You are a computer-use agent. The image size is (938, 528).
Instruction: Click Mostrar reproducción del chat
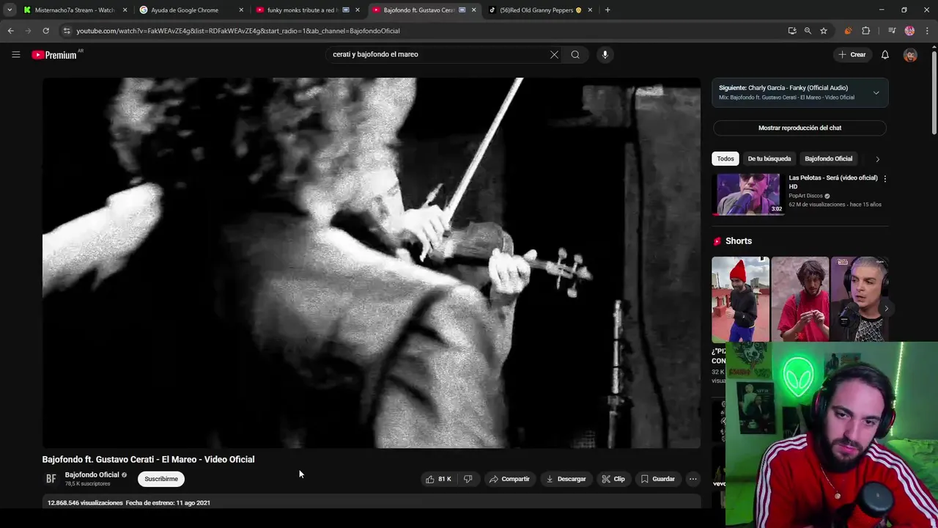(799, 128)
